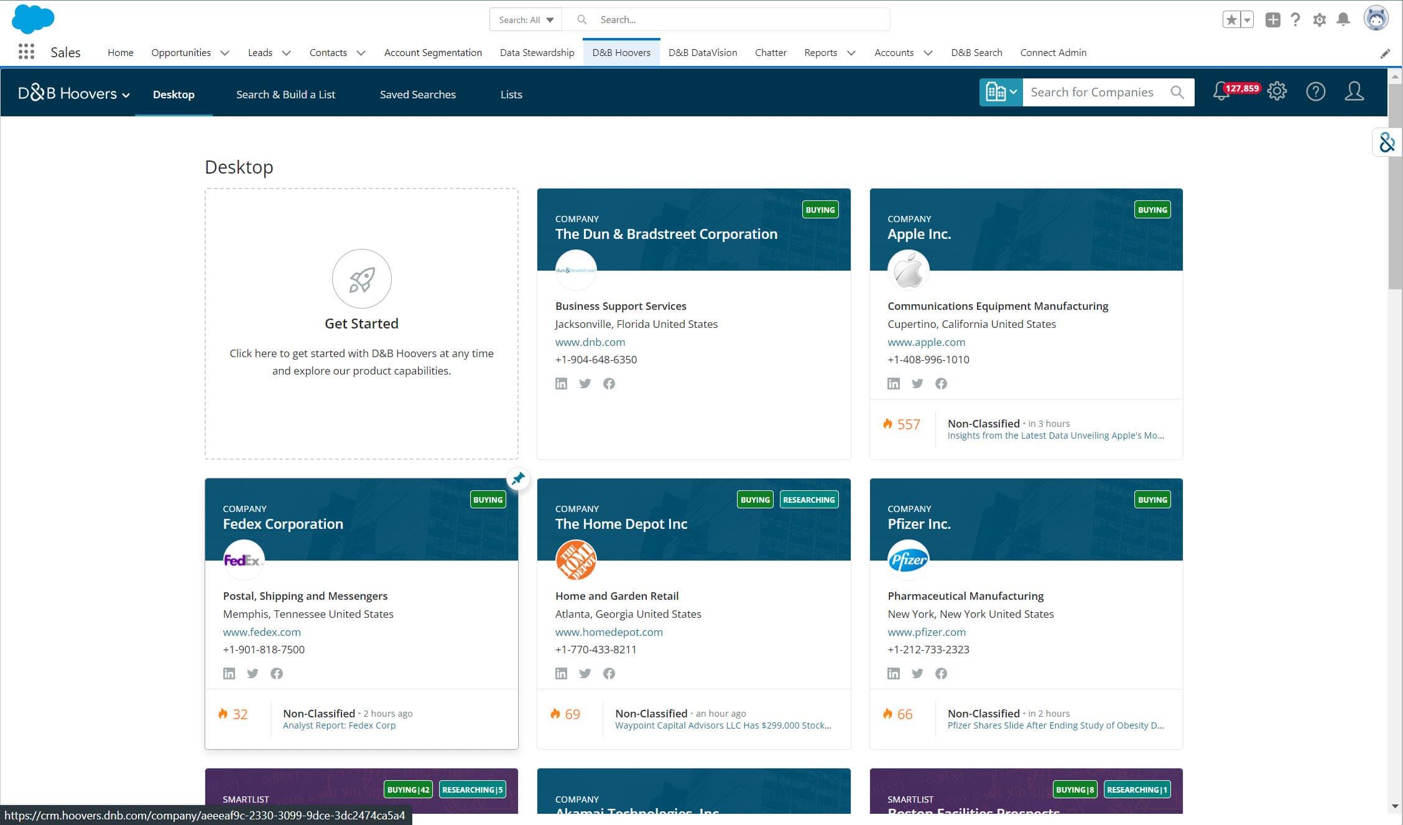The image size is (1403, 825).
Task: Expand the Reports nav dropdown chevron
Action: (851, 53)
